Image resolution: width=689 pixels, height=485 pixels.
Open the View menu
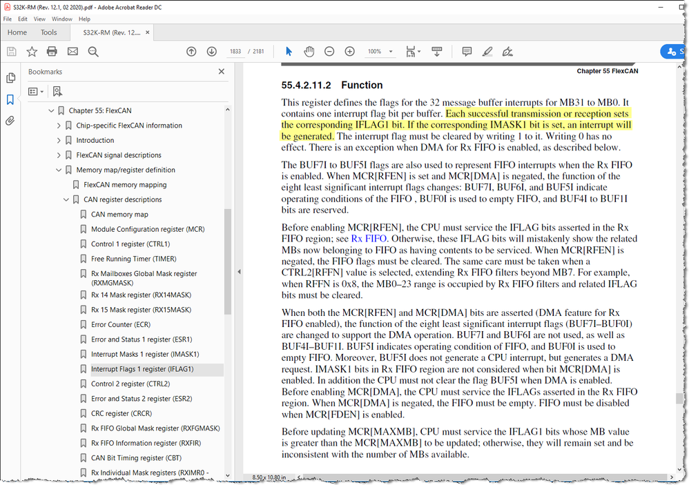tap(39, 19)
